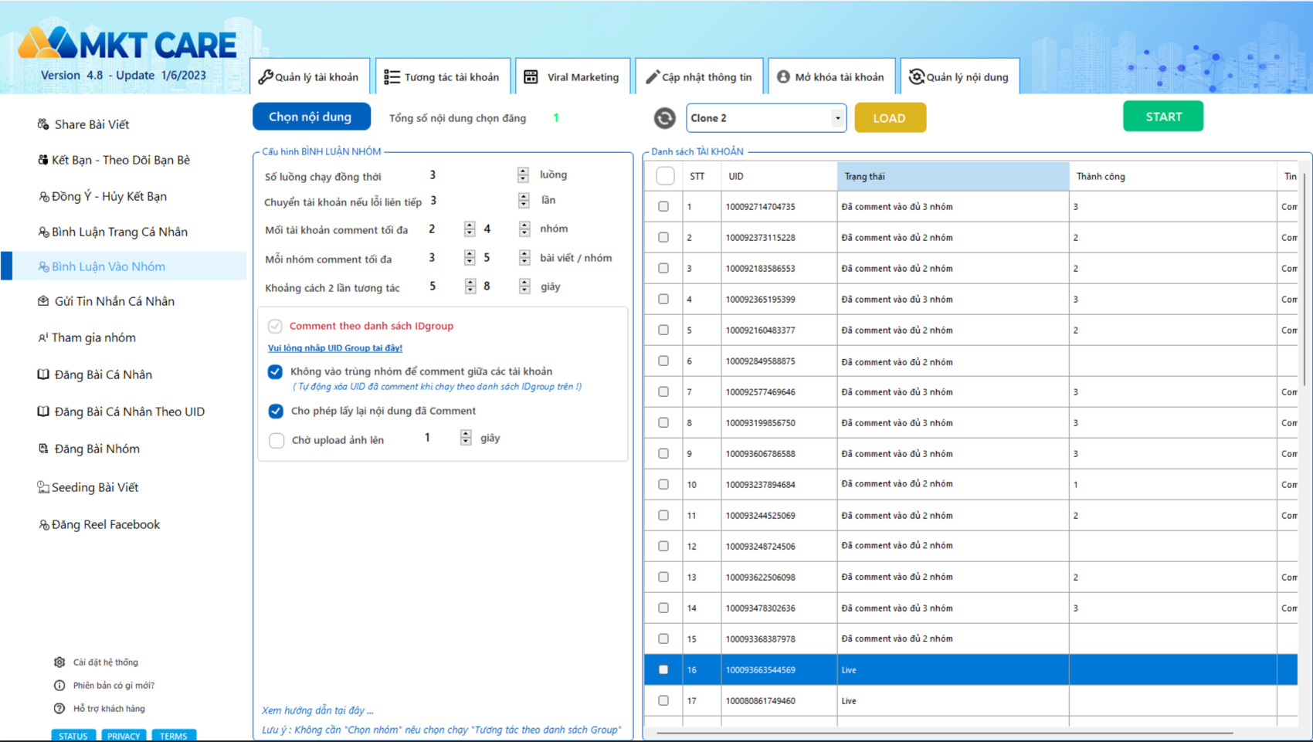The height and width of the screenshot is (742, 1313).
Task: Click the help icon for Hỗ trợ khách hàng
Action: click(59, 709)
